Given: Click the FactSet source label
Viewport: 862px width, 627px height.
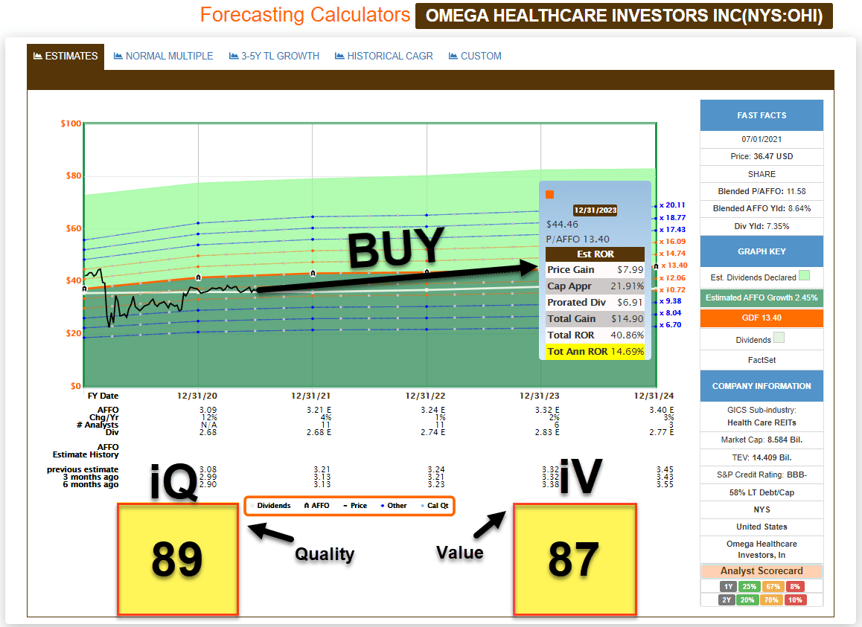Looking at the screenshot, I should tap(762, 360).
